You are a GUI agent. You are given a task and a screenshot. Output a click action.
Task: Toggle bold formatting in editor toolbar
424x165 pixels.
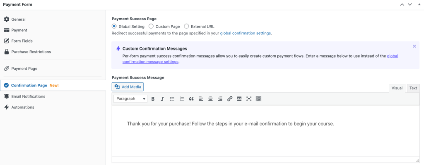click(x=153, y=99)
